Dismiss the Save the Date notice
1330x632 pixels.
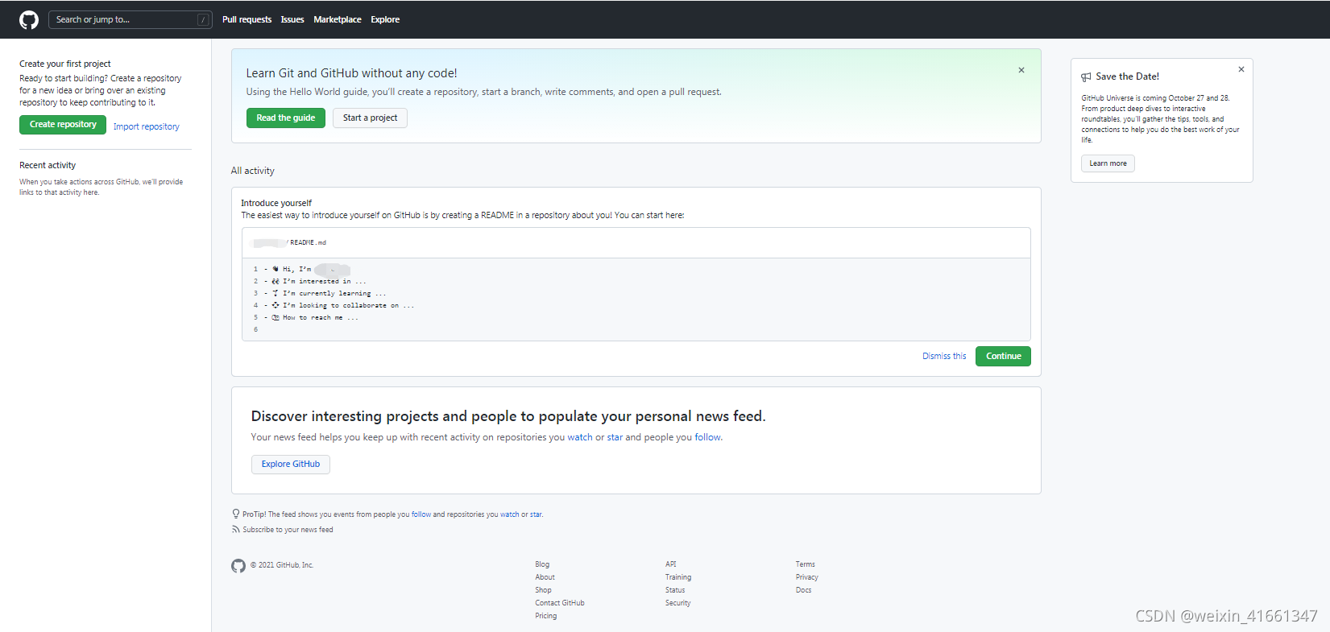click(x=1241, y=69)
